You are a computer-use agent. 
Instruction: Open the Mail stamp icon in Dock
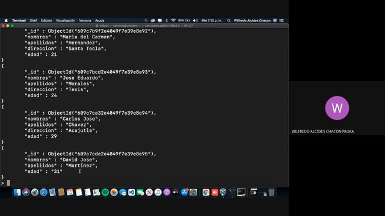coord(52,192)
